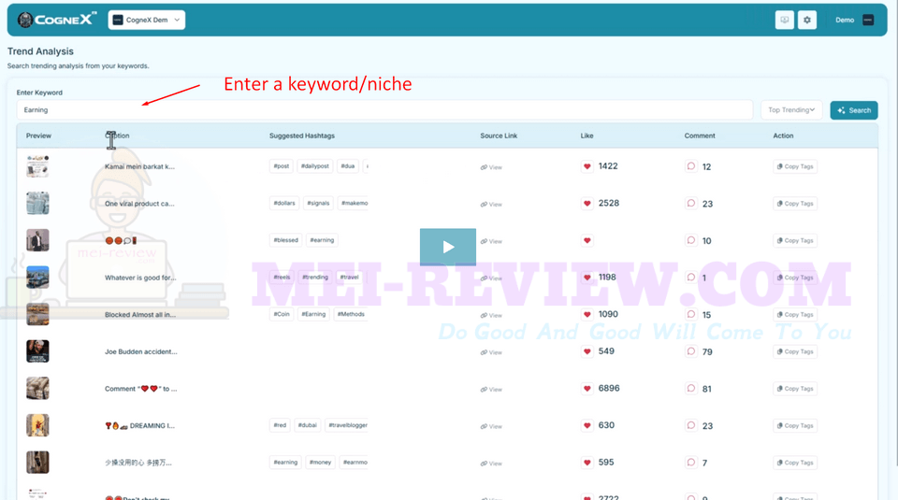898x500 pixels.
Task: Select the #blessed hashtag
Action: (x=286, y=240)
